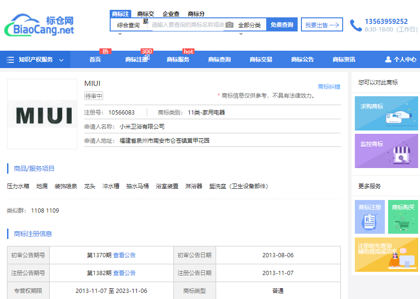This screenshot has height=299, width=420.
Task: Focus the trademark name search field
Action: [188, 25]
